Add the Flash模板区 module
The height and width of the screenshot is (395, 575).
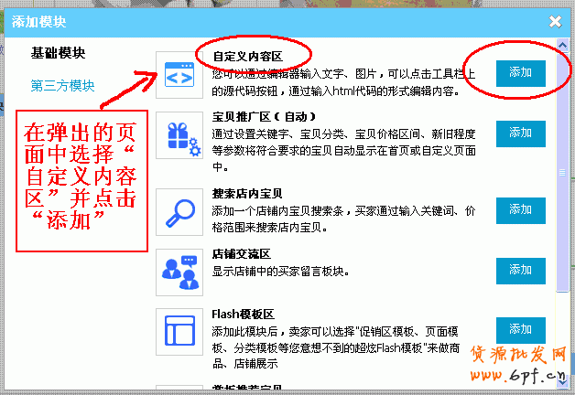coord(521,330)
